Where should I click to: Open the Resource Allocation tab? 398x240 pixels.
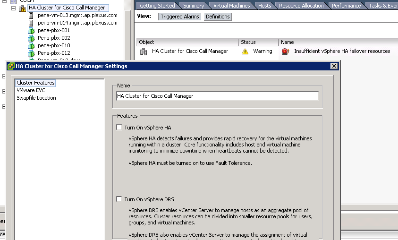coord(301,6)
